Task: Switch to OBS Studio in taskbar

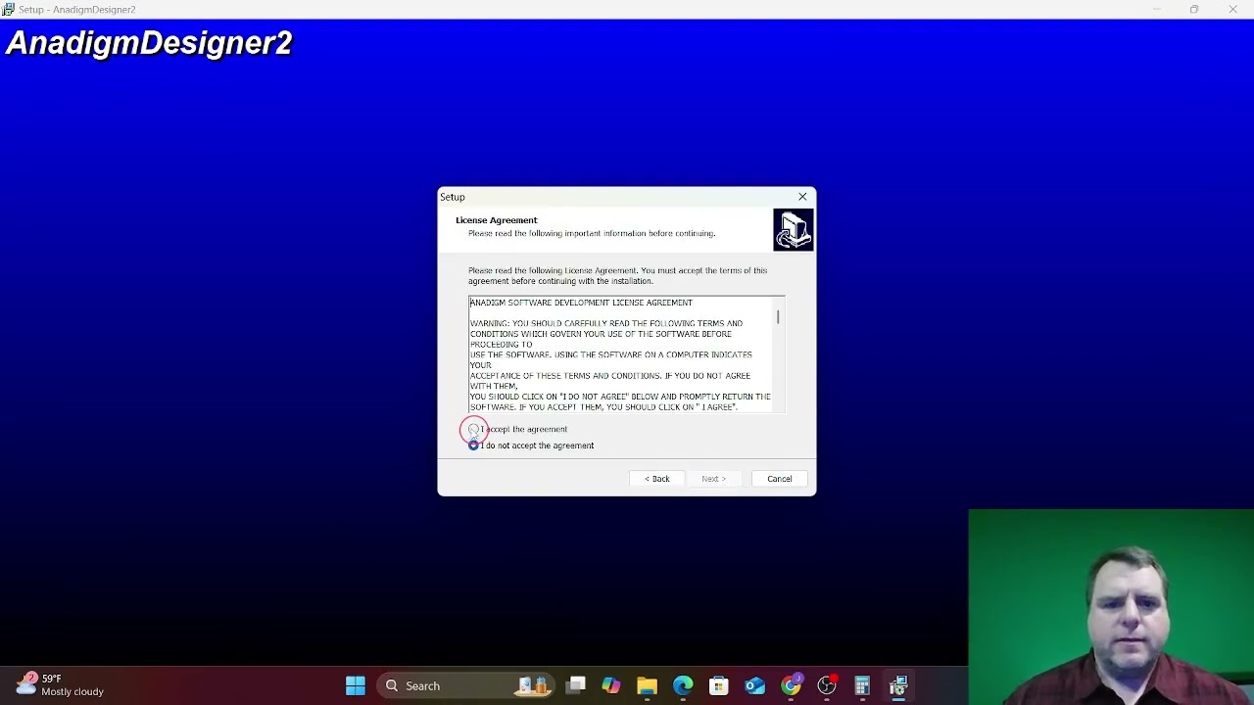Action: [x=827, y=685]
